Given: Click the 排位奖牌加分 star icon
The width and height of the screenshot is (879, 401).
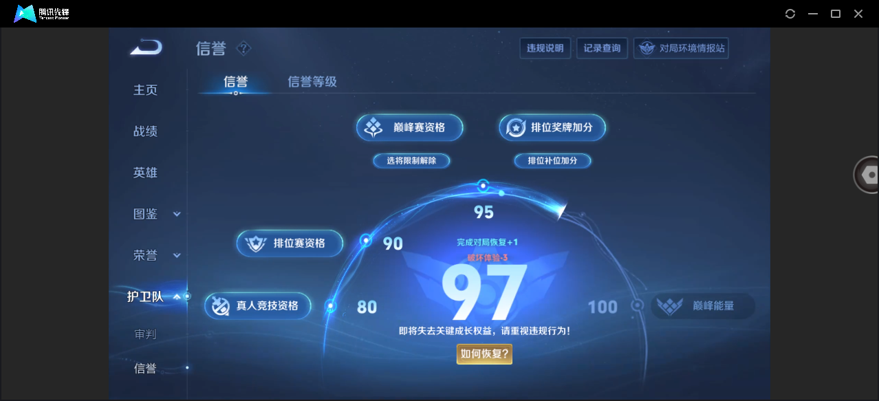Looking at the screenshot, I should point(516,127).
